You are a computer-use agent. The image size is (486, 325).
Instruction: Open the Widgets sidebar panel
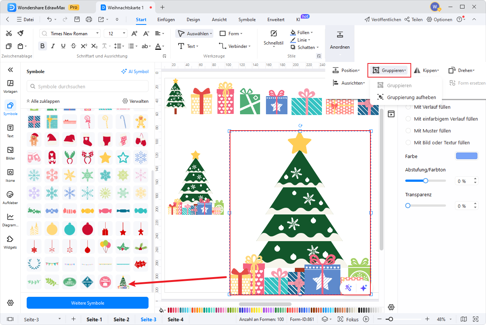click(x=10, y=242)
